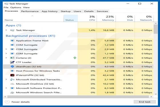Click the Task Manager app row icon
160x107 pixels.
pos(12,30)
